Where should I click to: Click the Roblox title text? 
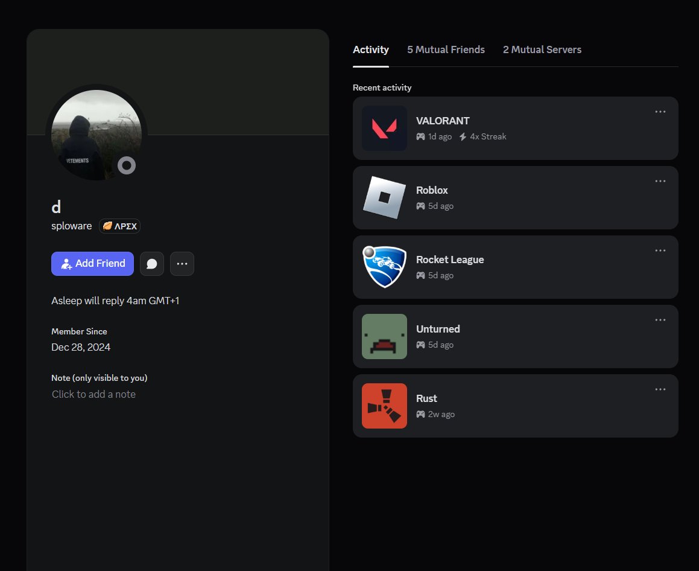point(432,191)
